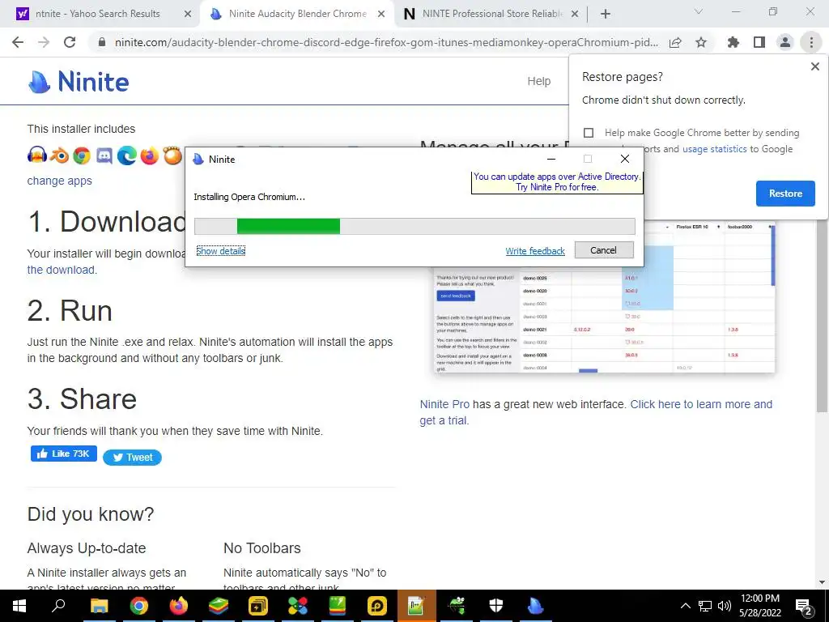Screen dimensions: 829x622
Task: Select the Ninite Audacity Blender Chrome tab
Action: (298, 15)
